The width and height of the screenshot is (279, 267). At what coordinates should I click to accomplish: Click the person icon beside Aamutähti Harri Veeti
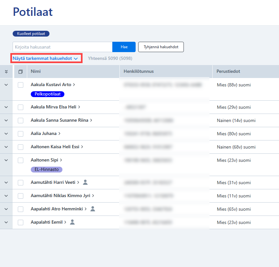pyautogui.click(x=85, y=182)
